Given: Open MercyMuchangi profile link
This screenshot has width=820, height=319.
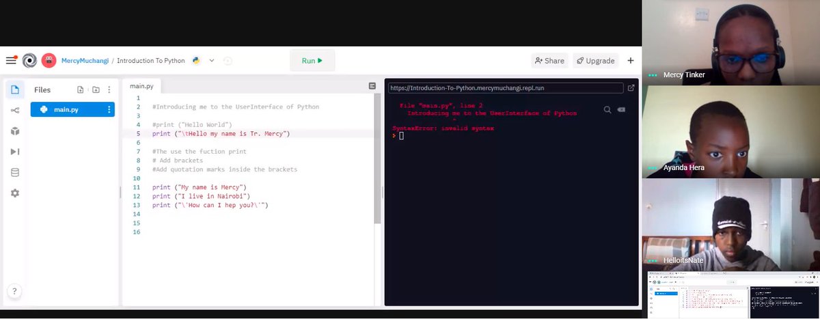Looking at the screenshot, I should [x=85, y=61].
